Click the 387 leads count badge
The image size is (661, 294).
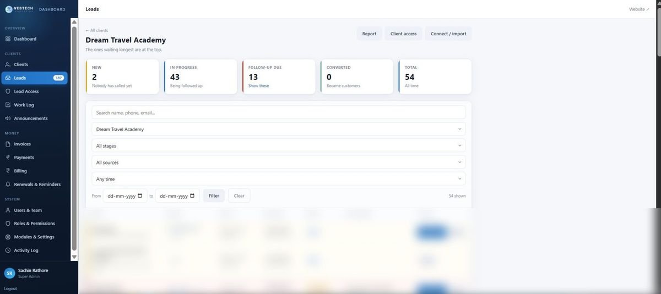point(58,78)
